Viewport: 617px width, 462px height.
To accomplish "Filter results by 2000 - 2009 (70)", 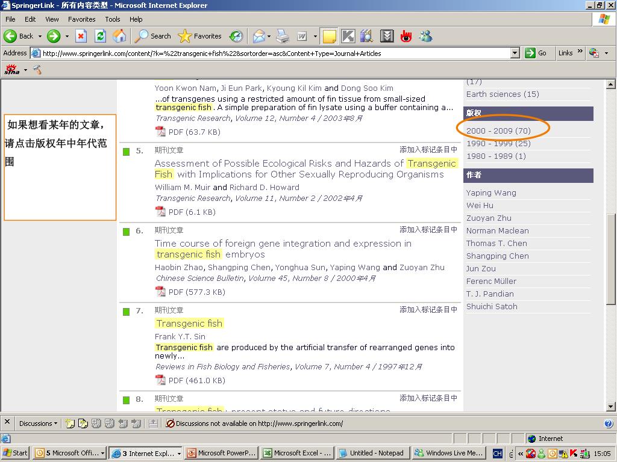I will (498, 131).
